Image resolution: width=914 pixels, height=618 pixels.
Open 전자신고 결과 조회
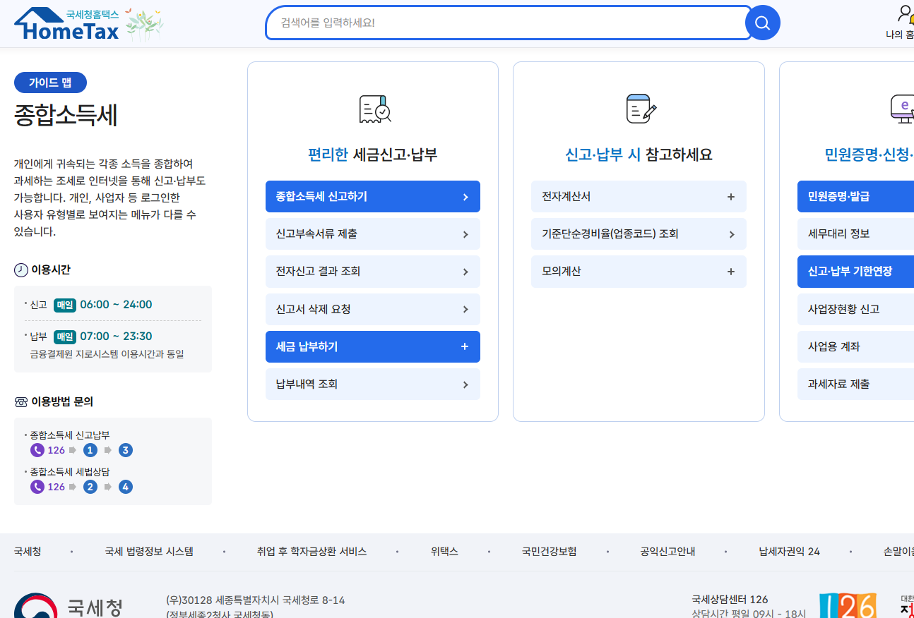tap(373, 272)
